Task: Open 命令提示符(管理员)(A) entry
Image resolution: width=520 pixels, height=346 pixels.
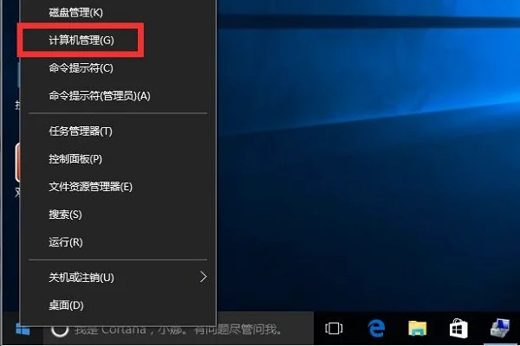Action: (118, 96)
